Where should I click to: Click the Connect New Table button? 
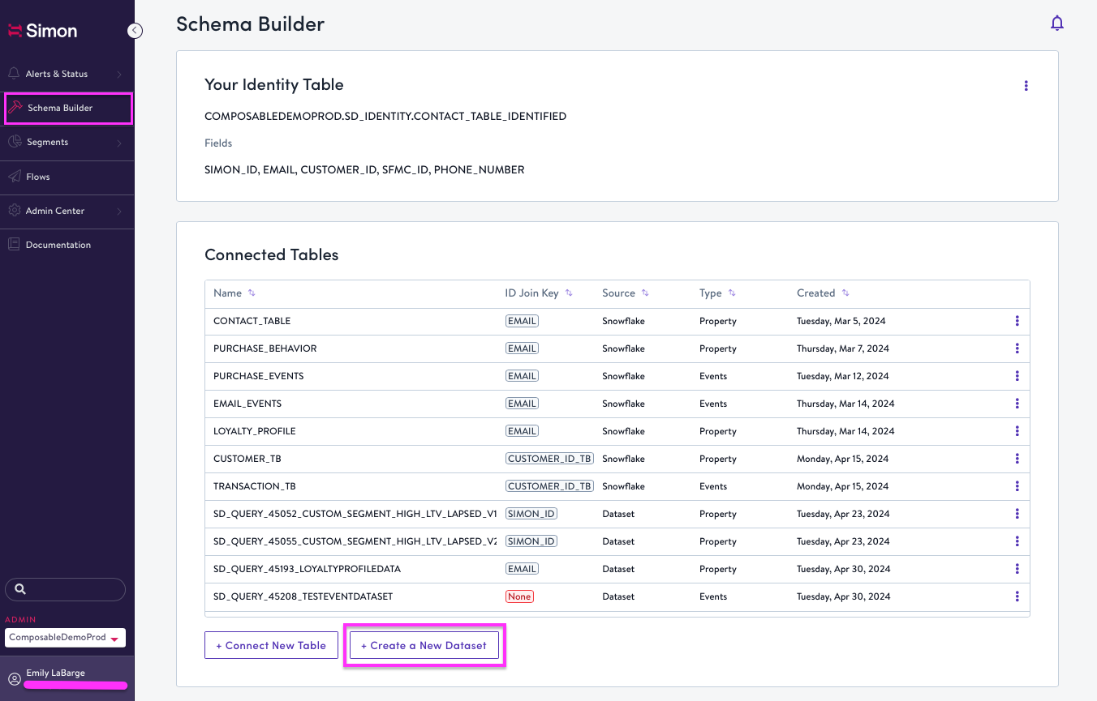click(x=271, y=645)
